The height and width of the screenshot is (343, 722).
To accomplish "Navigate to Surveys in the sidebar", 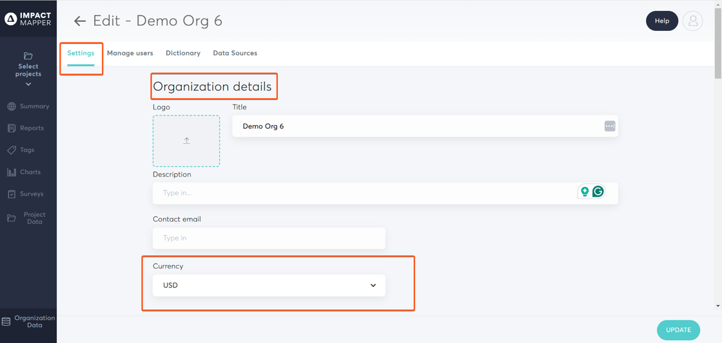I will click(x=28, y=194).
